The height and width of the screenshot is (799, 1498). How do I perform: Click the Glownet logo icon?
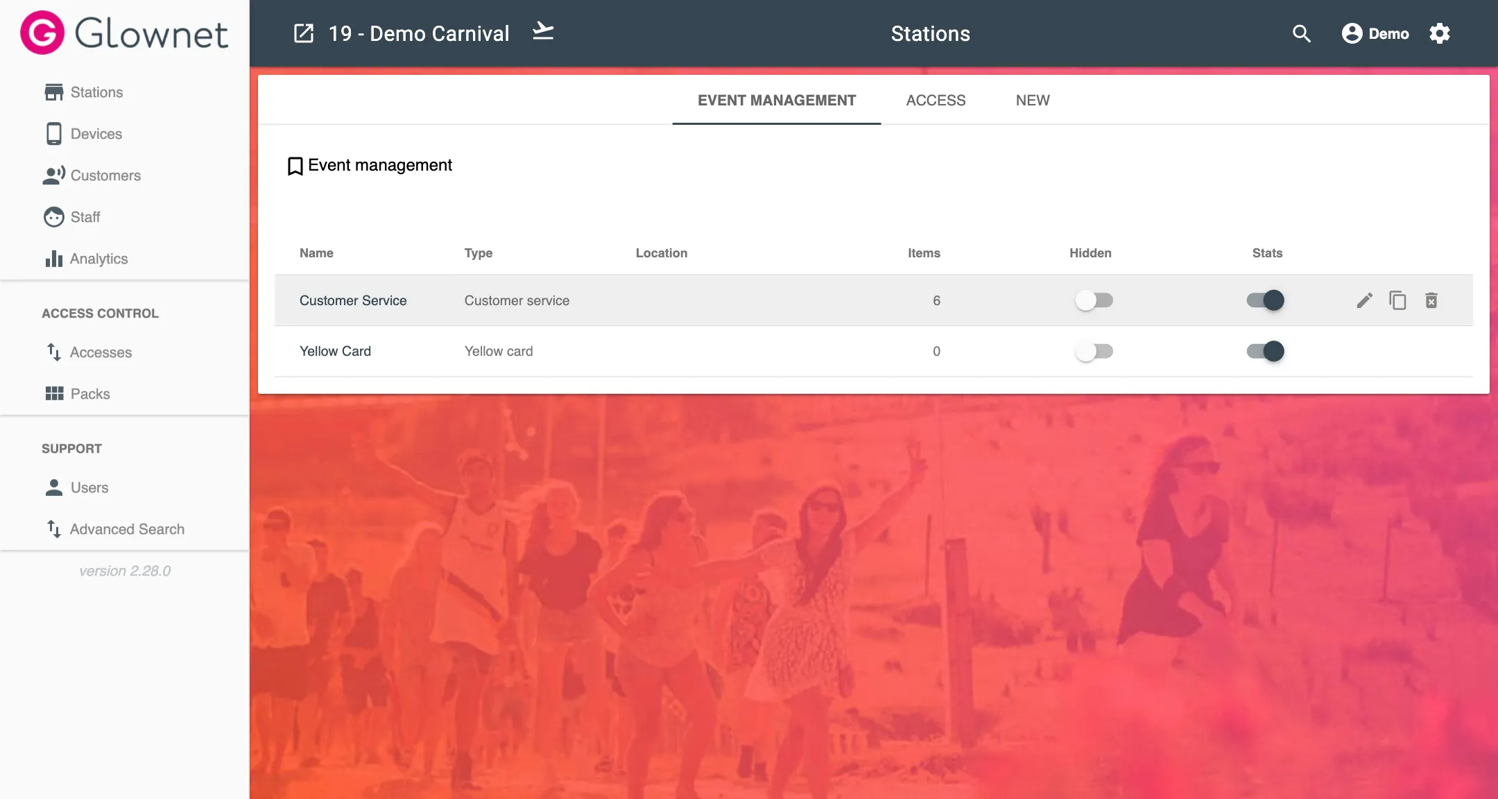click(x=42, y=33)
